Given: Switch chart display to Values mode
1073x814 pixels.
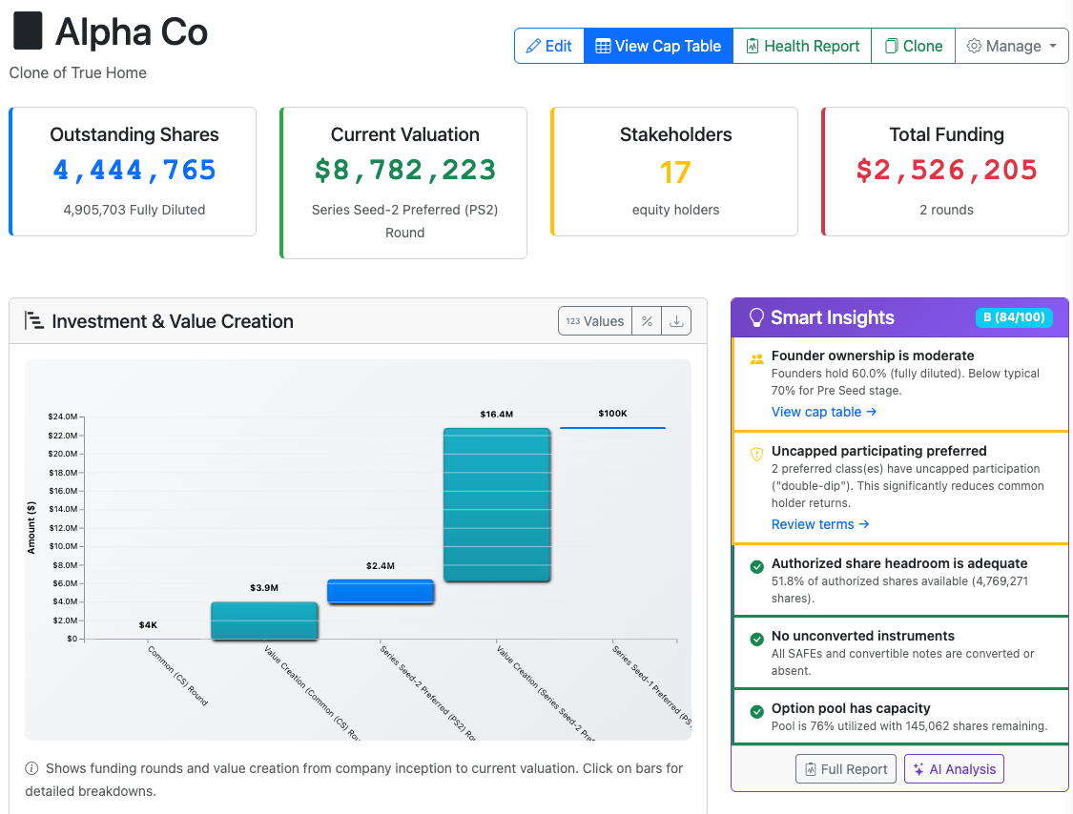Looking at the screenshot, I should pos(594,320).
